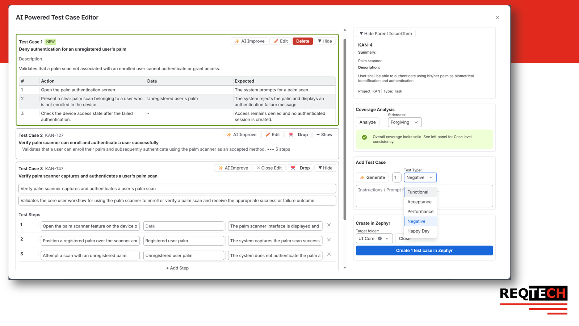579x326 pixels.
Task: Click the Test Case 3 description input field
Action: 177,201
